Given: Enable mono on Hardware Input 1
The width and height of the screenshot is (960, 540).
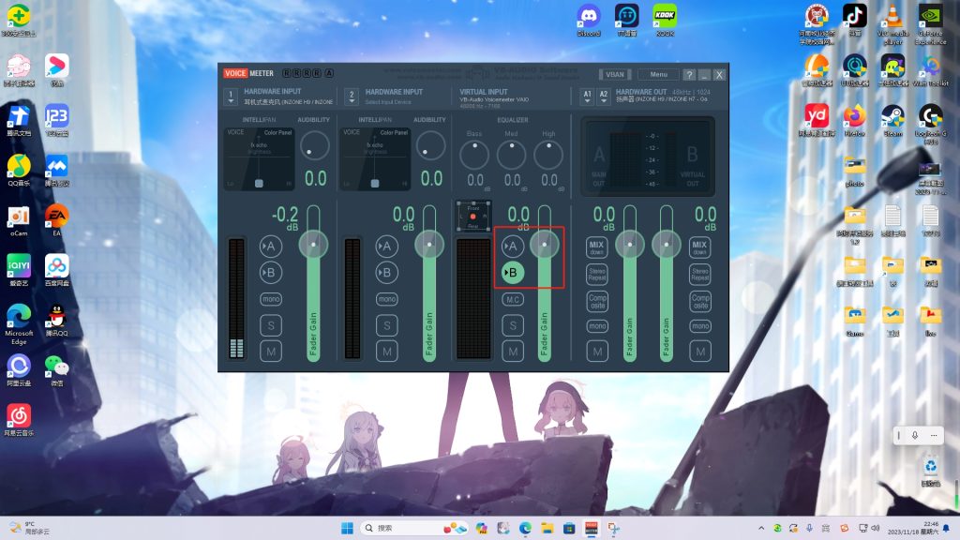Looking at the screenshot, I should pos(271,299).
